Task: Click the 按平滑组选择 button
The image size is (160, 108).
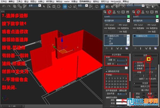Action: coord(111,91)
